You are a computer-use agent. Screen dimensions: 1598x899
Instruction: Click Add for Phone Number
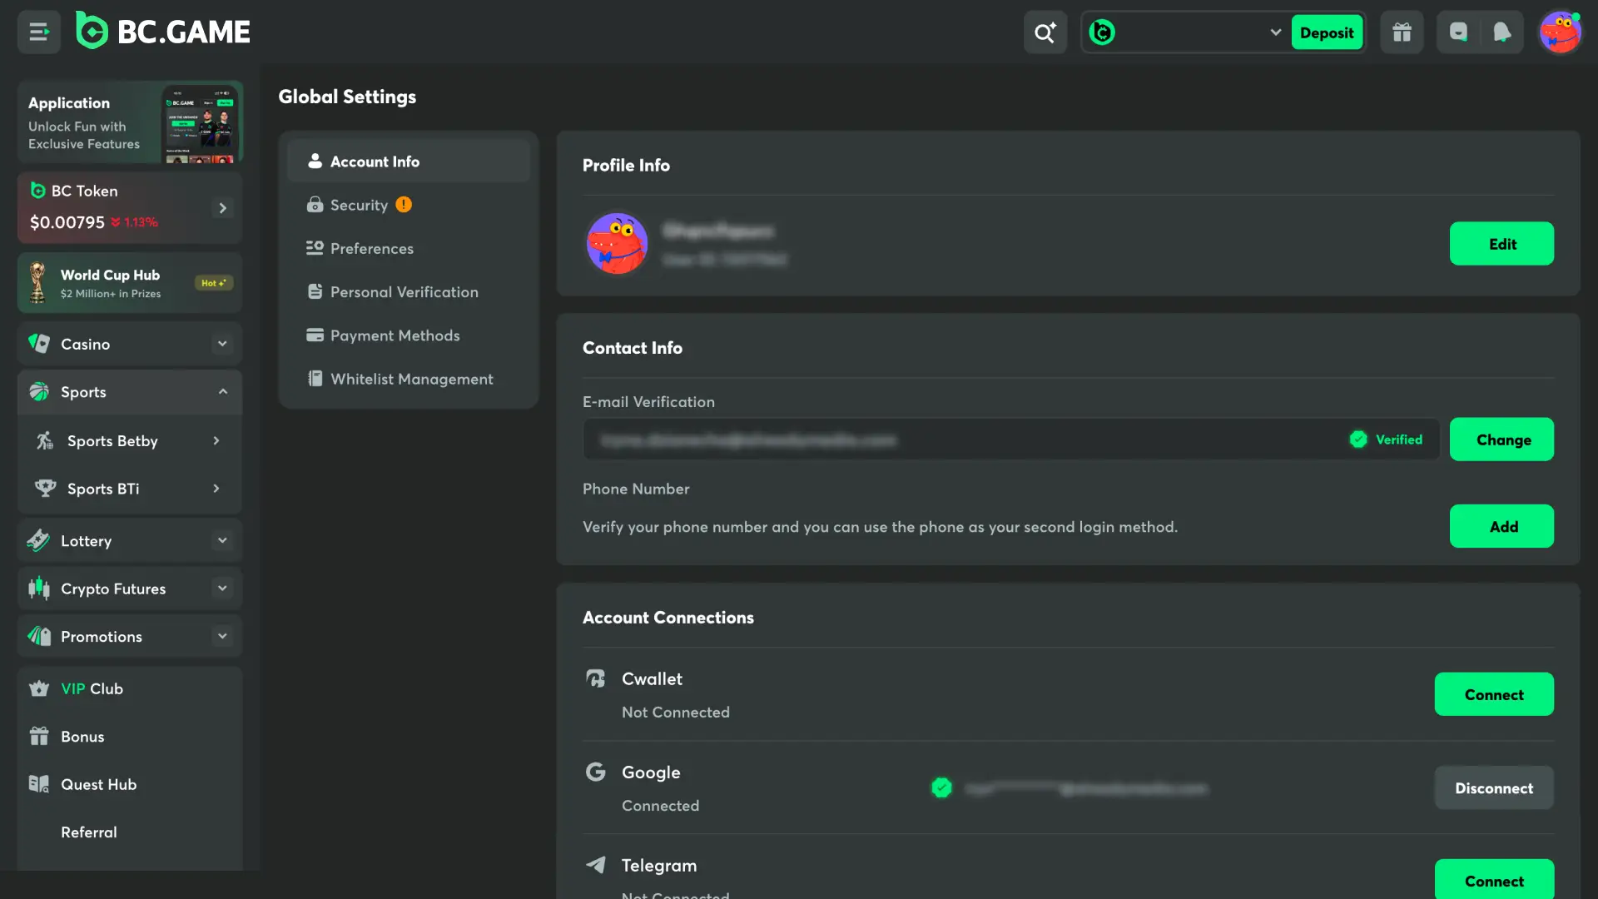(x=1501, y=526)
